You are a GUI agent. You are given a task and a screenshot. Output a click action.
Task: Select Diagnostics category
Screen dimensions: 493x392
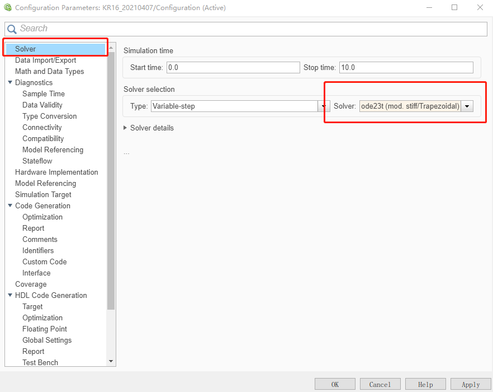coord(34,82)
